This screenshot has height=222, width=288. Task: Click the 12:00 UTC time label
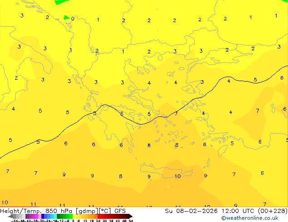[x=239, y=211]
